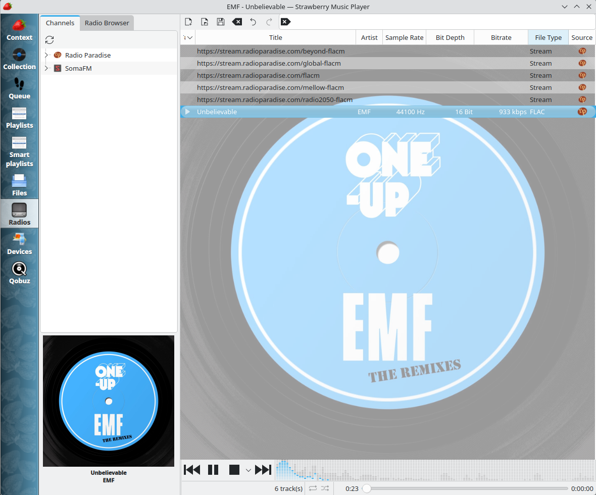Viewport: 596px width, 495px height.
Task: Open stop button options dropdown
Action: 248,470
